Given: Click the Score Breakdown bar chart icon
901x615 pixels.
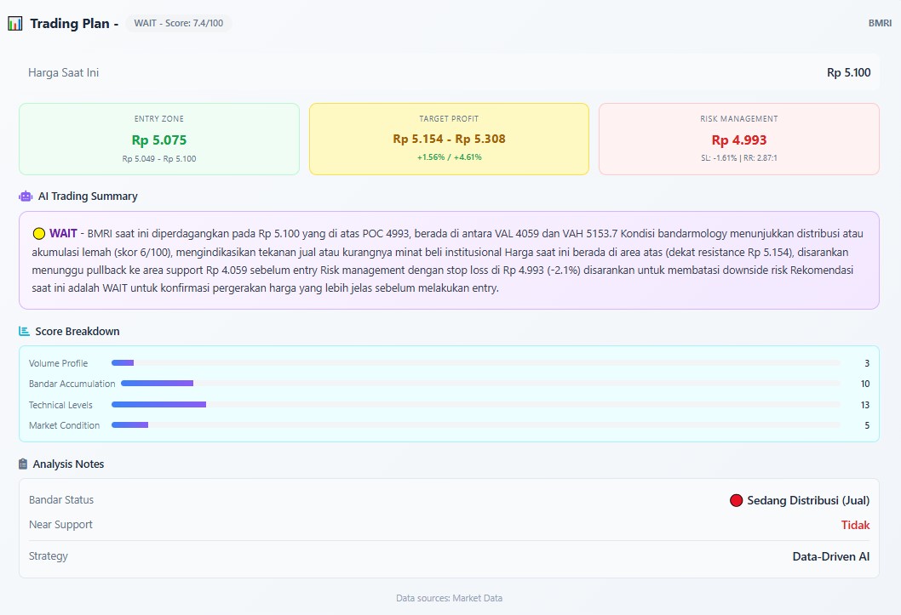Looking at the screenshot, I should (x=25, y=332).
